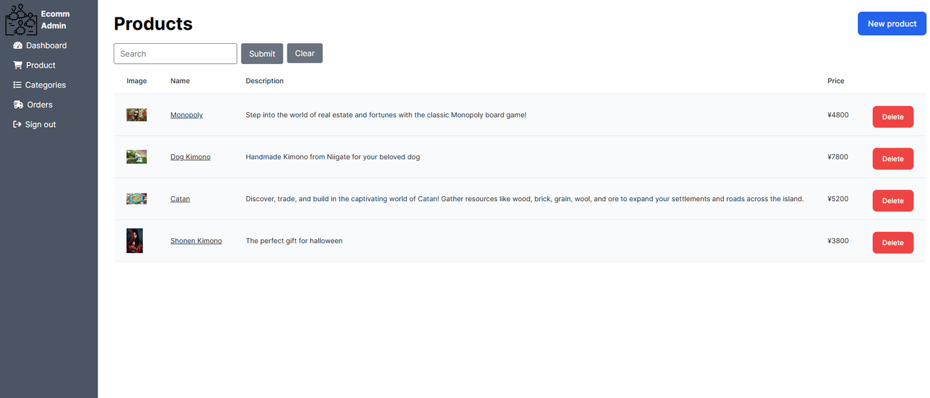The width and height of the screenshot is (930, 398).
Task: Submit the product search
Action: click(262, 54)
